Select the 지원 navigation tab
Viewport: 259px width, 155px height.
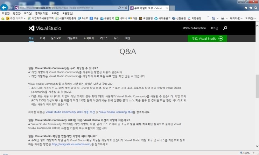click(x=128, y=38)
